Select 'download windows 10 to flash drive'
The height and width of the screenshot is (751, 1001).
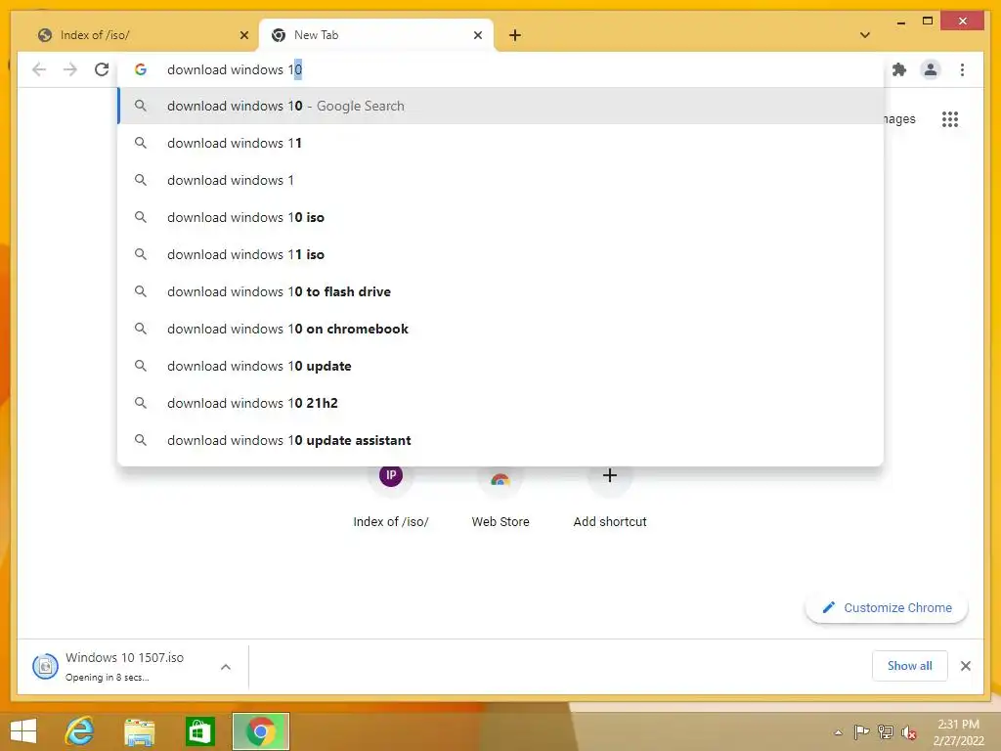pyautogui.click(x=501, y=291)
